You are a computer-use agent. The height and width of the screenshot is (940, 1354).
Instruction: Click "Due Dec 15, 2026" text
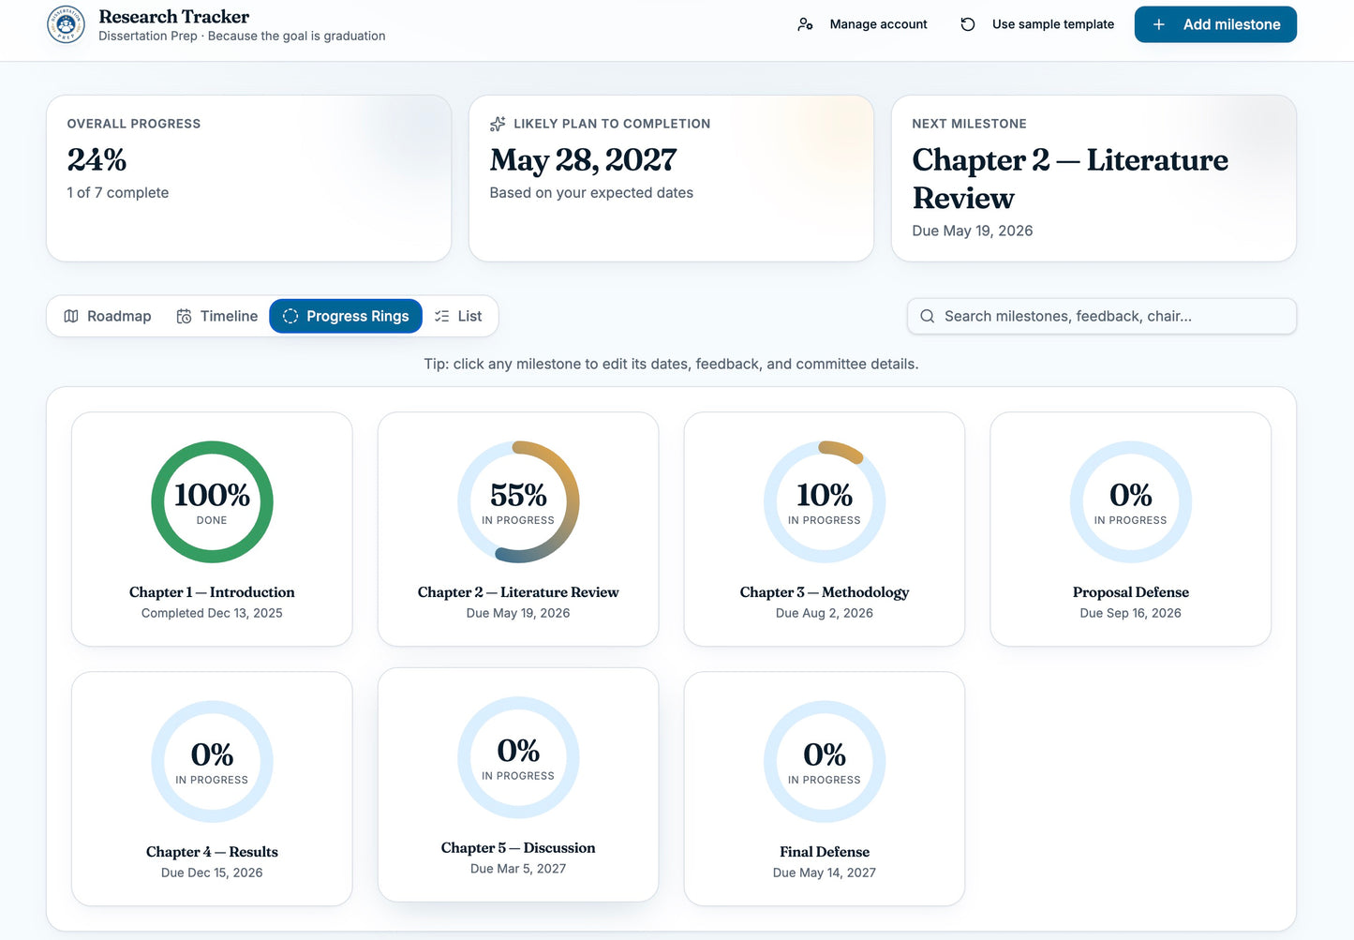212,873
